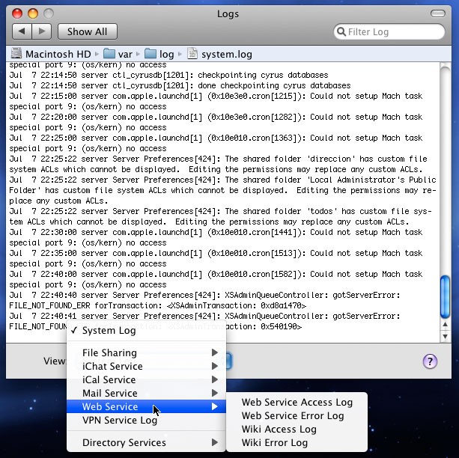Expand File Sharing submenu
The width and height of the screenshot is (459, 458).
coord(146,352)
